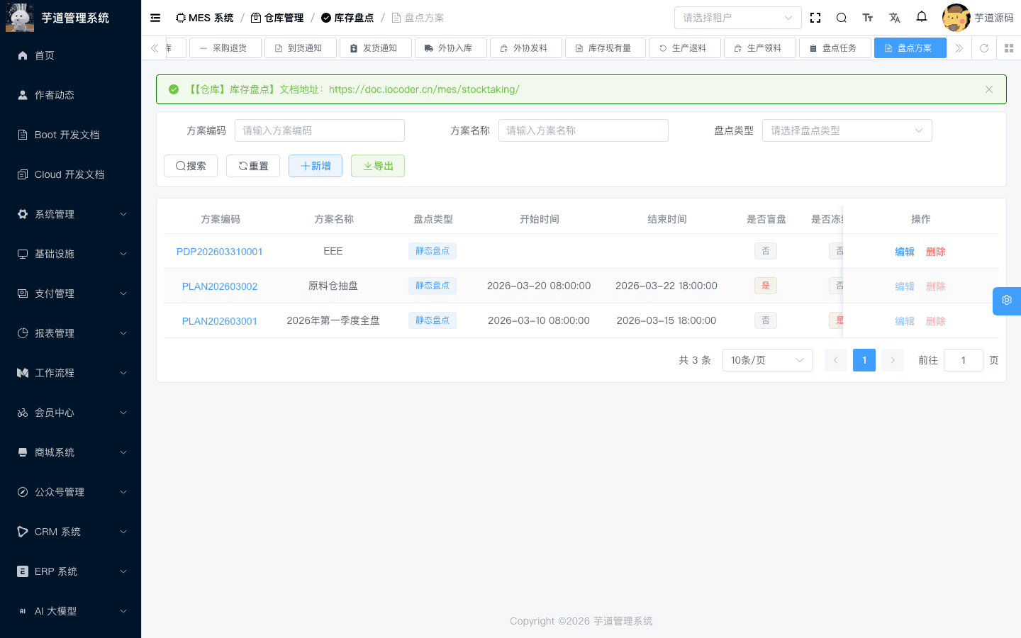Viewport: 1021px width, 638px height.
Task: Open the 请选择租户 tenant selector
Action: 737,17
